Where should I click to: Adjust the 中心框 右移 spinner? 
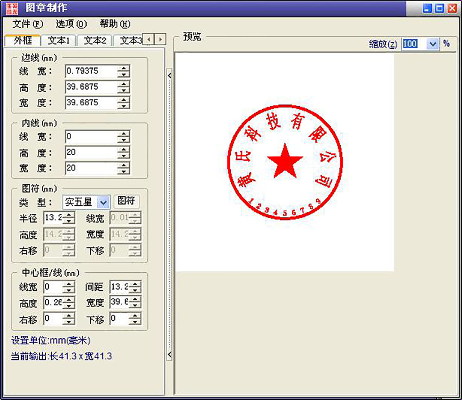coord(69,319)
